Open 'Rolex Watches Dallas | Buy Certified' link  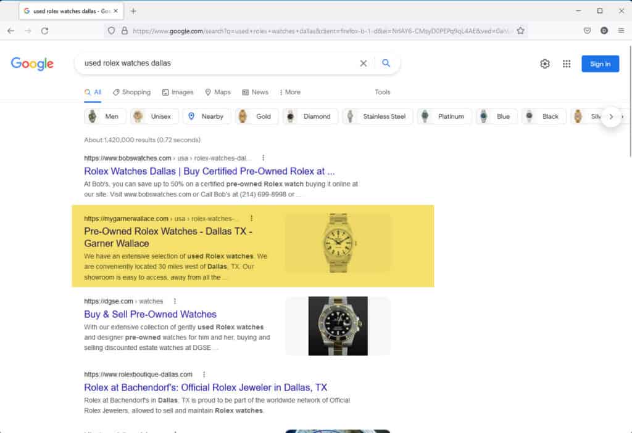click(x=209, y=171)
